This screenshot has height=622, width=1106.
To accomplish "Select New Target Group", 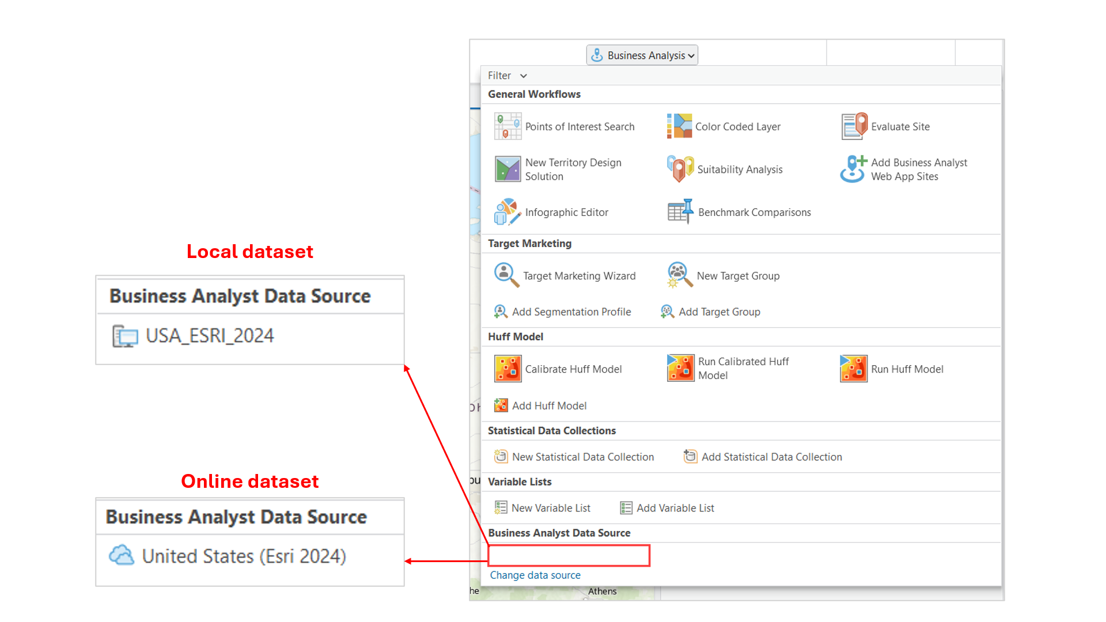I will point(738,276).
